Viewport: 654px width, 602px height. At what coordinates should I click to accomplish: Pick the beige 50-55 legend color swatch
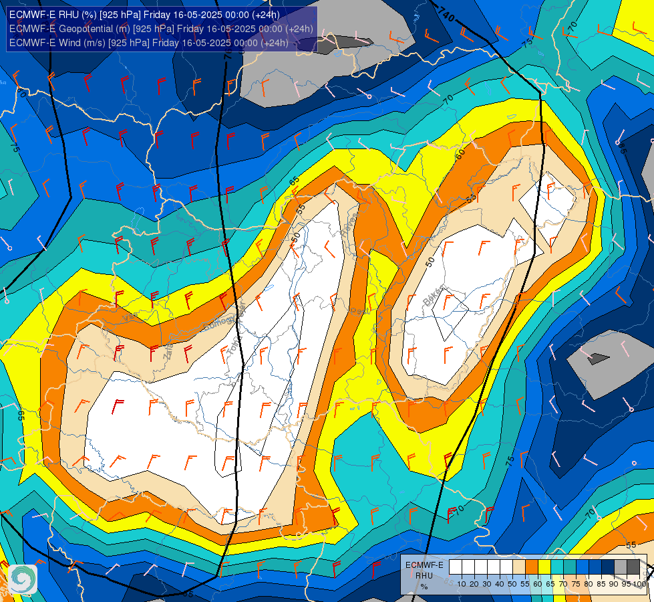pos(519,567)
